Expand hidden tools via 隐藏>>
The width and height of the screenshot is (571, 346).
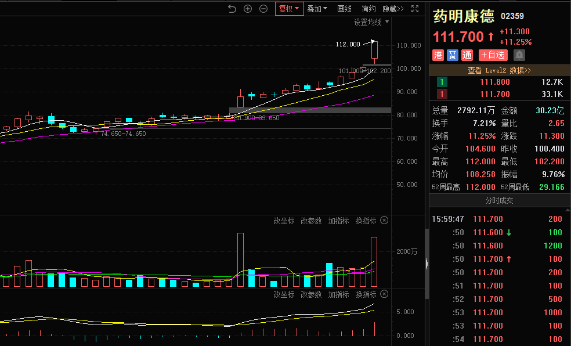[393, 9]
